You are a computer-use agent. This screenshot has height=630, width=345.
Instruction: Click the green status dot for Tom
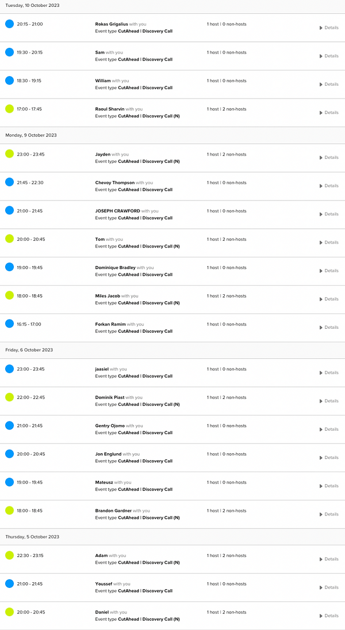tap(8, 238)
